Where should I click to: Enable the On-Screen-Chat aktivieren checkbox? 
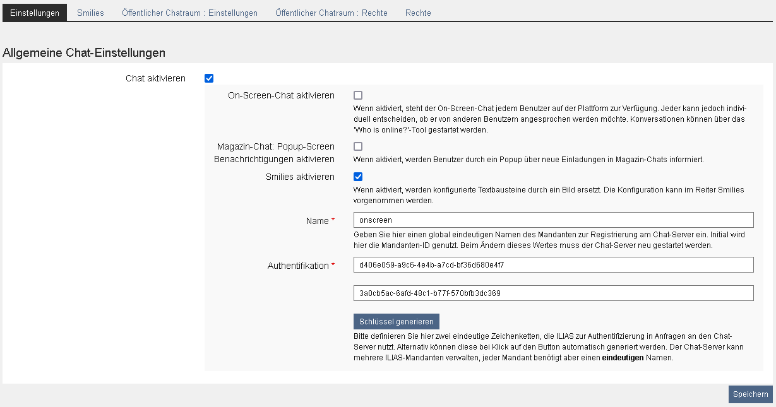pyautogui.click(x=358, y=95)
